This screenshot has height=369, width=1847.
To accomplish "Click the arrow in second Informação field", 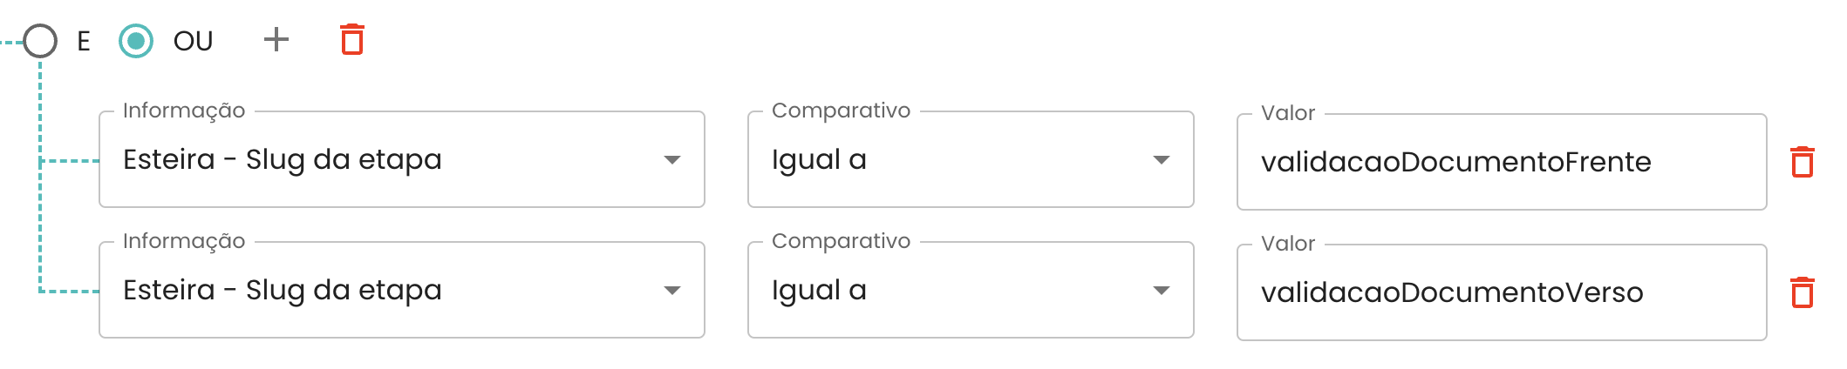I will (x=671, y=291).
